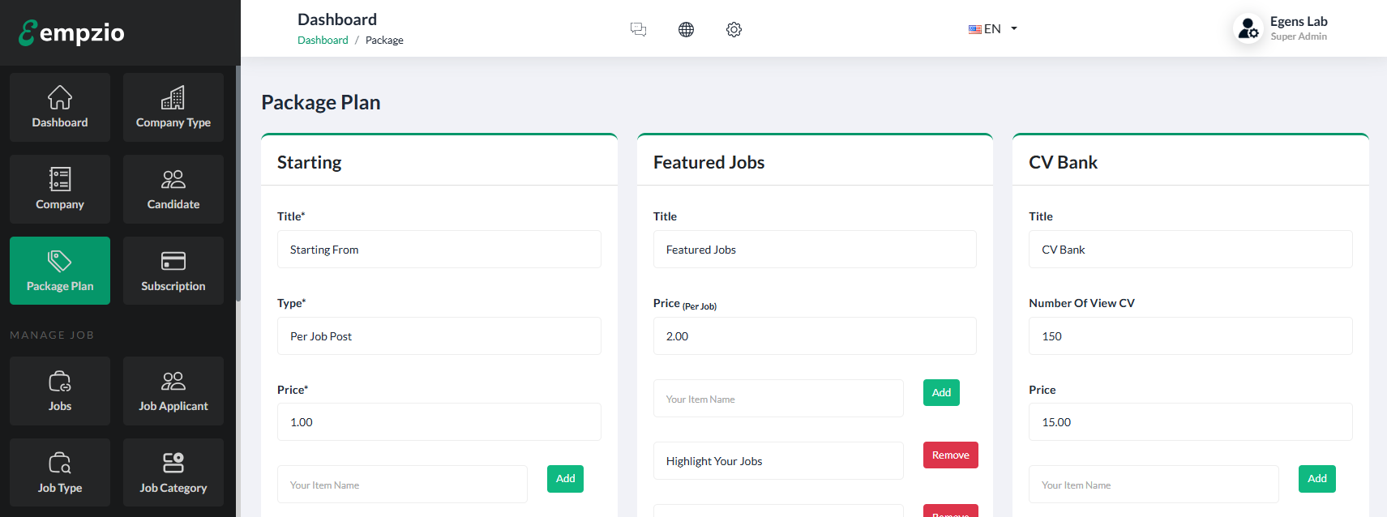Click the Featured Jobs price field
1387x517 pixels.
[814, 336]
